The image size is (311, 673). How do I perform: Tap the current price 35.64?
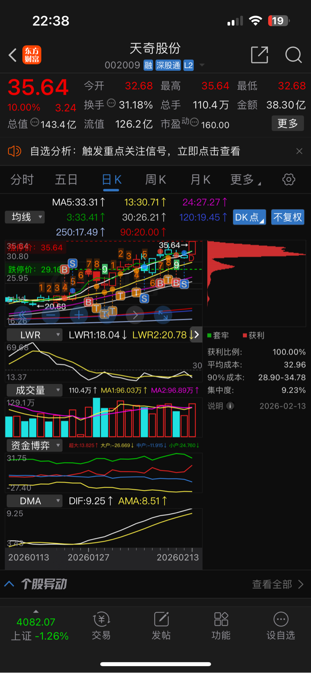[x=38, y=87]
